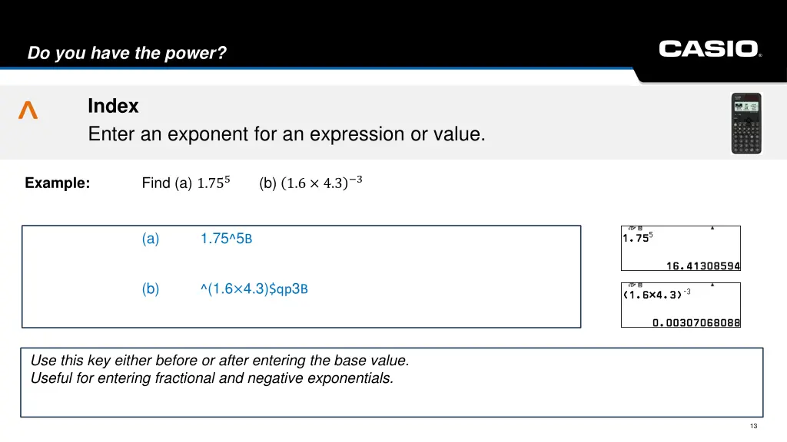The image size is (787, 442).
Task: Click the 'Do you have the power?' title
Action: 127,53
